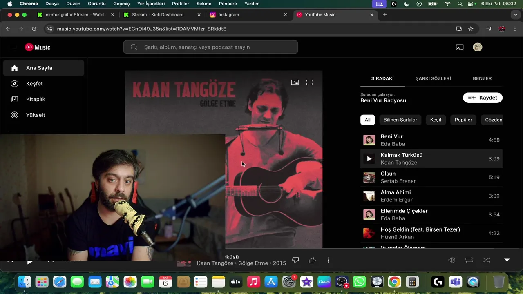Open Keşfet in the sidebar

click(44, 84)
